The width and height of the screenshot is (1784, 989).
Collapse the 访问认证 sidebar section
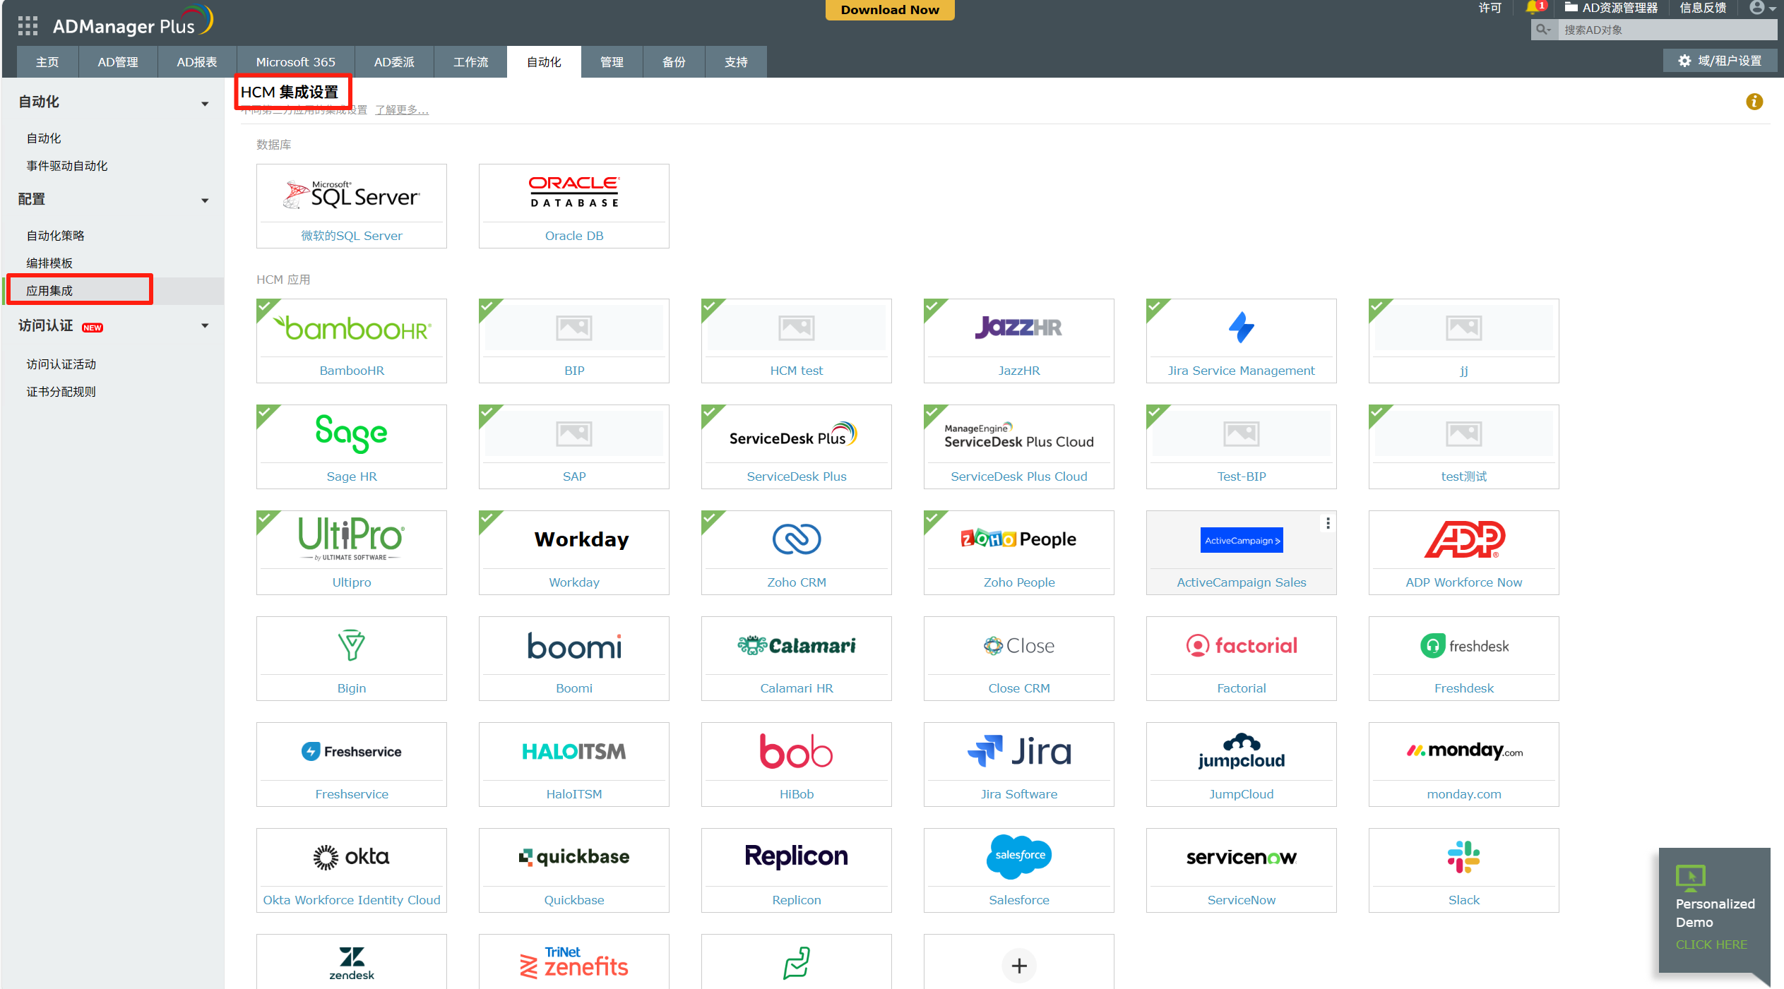[x=205, y=325]
